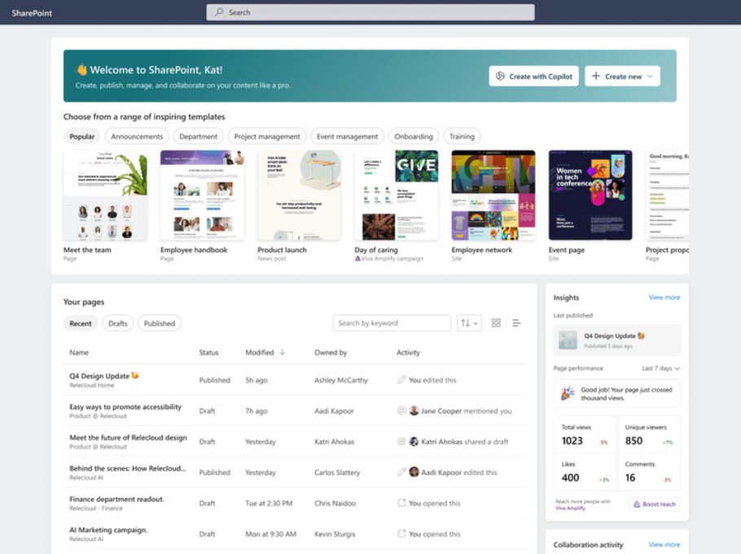Click the search magnifier in the top bar
Image resolution: width=741 pixels, height=554 pixels.
coord(218,11)
